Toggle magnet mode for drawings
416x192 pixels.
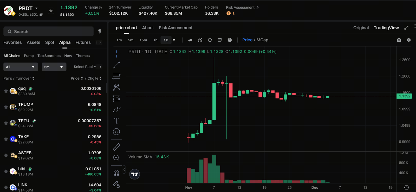coord(116,173)
